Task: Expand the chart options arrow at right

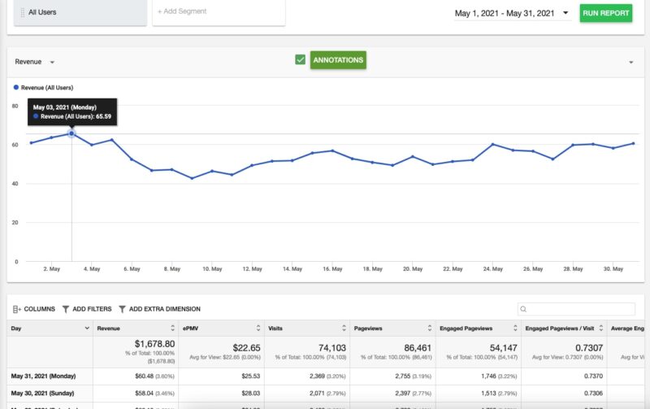Action: pyautogui.click(x=631, y=63)
